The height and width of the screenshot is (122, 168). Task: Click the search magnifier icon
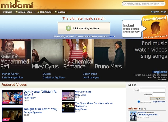tap(124, 4)
